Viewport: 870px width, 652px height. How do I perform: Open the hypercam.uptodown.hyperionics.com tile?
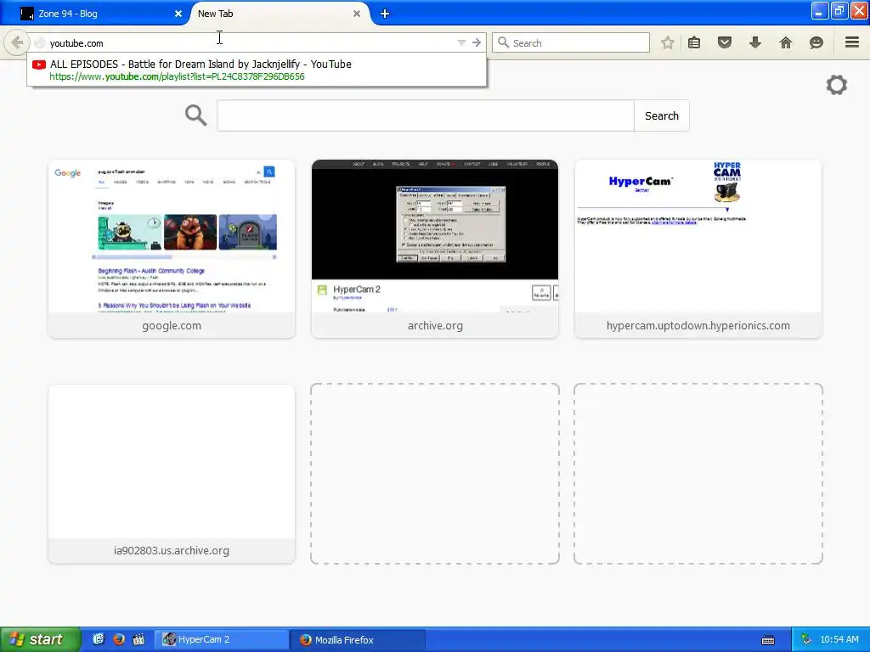(x=698, y=249)
